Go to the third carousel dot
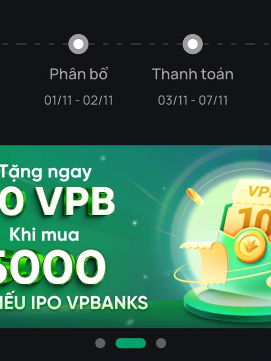 161,343
